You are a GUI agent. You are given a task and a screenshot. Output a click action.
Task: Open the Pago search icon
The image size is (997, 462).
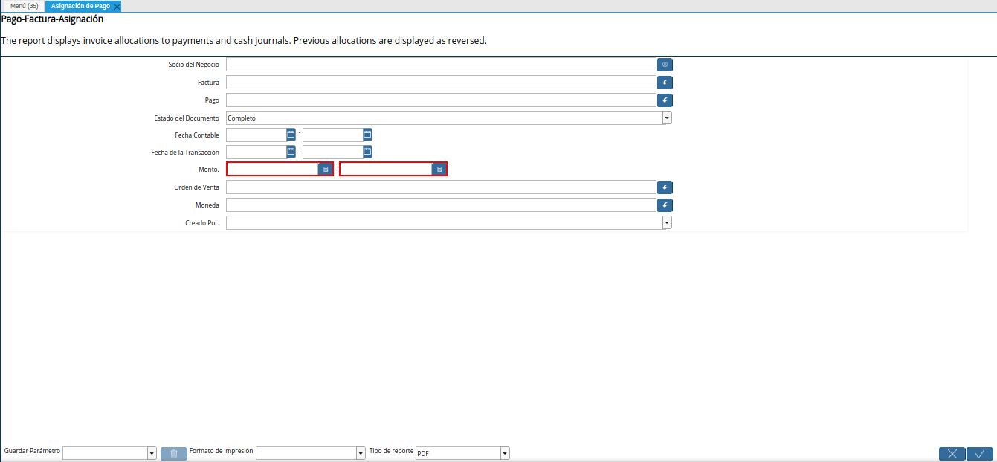click(665, 100)
